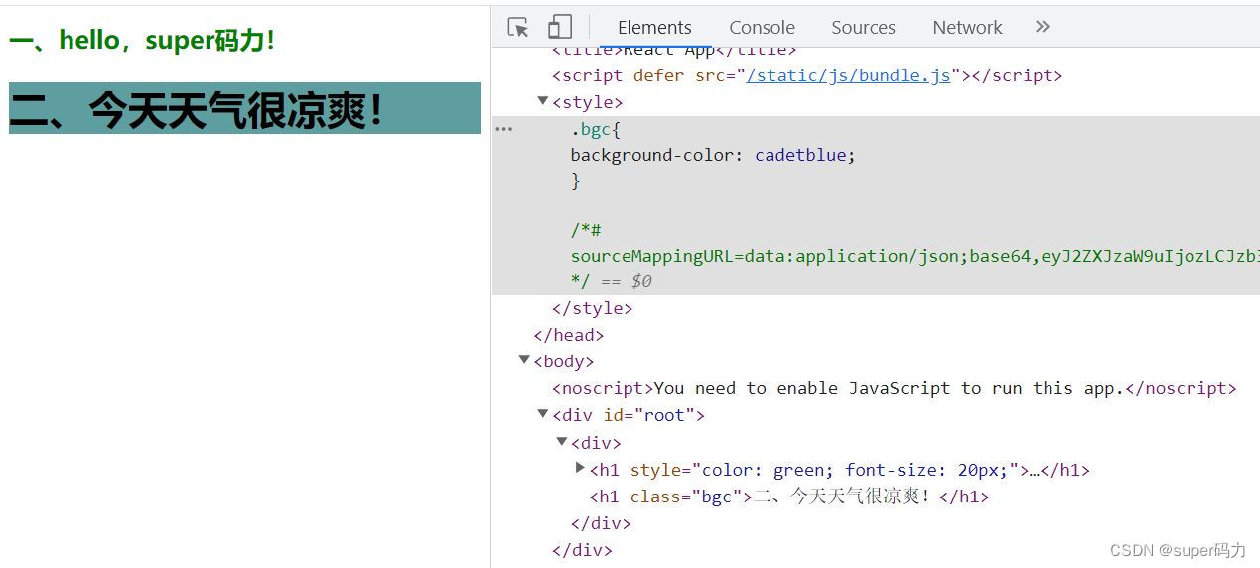1260x568 pixels.
Task: Click the == $0 marker text
Action: click(626, 281)
